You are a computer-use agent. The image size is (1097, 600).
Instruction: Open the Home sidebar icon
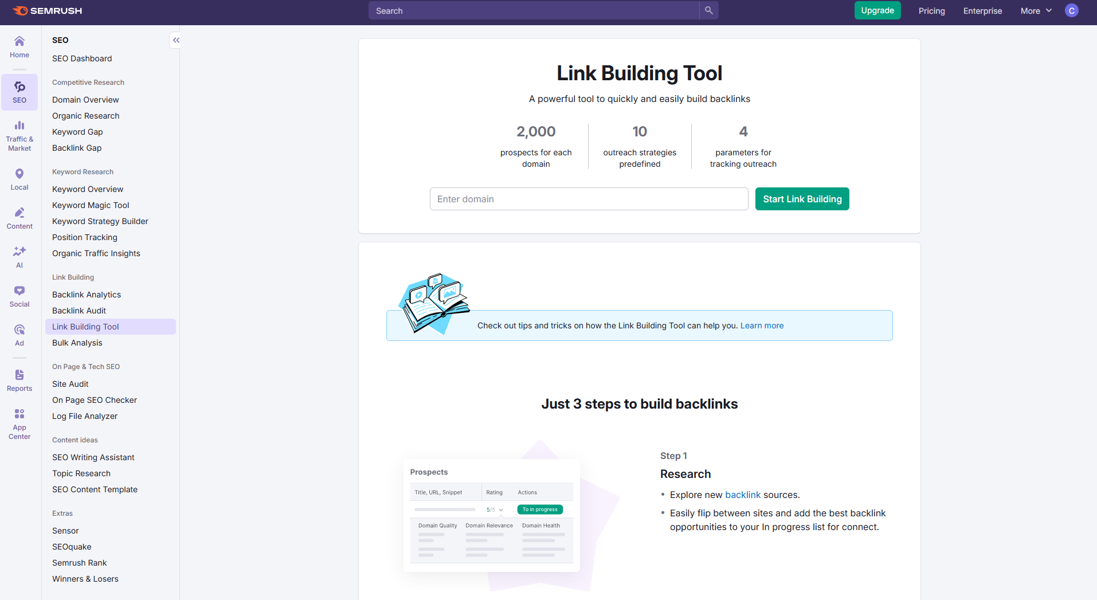click(19, 47)
